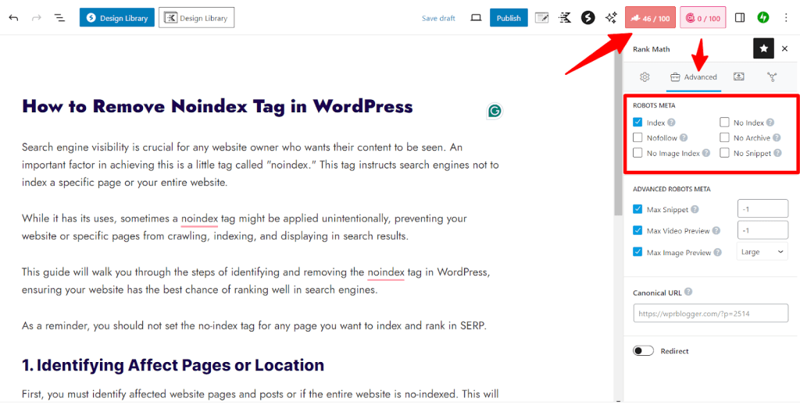Open the Content AI 0/100 score button
The width and height of the screenshot is (800, 412).
pos(702,18)
